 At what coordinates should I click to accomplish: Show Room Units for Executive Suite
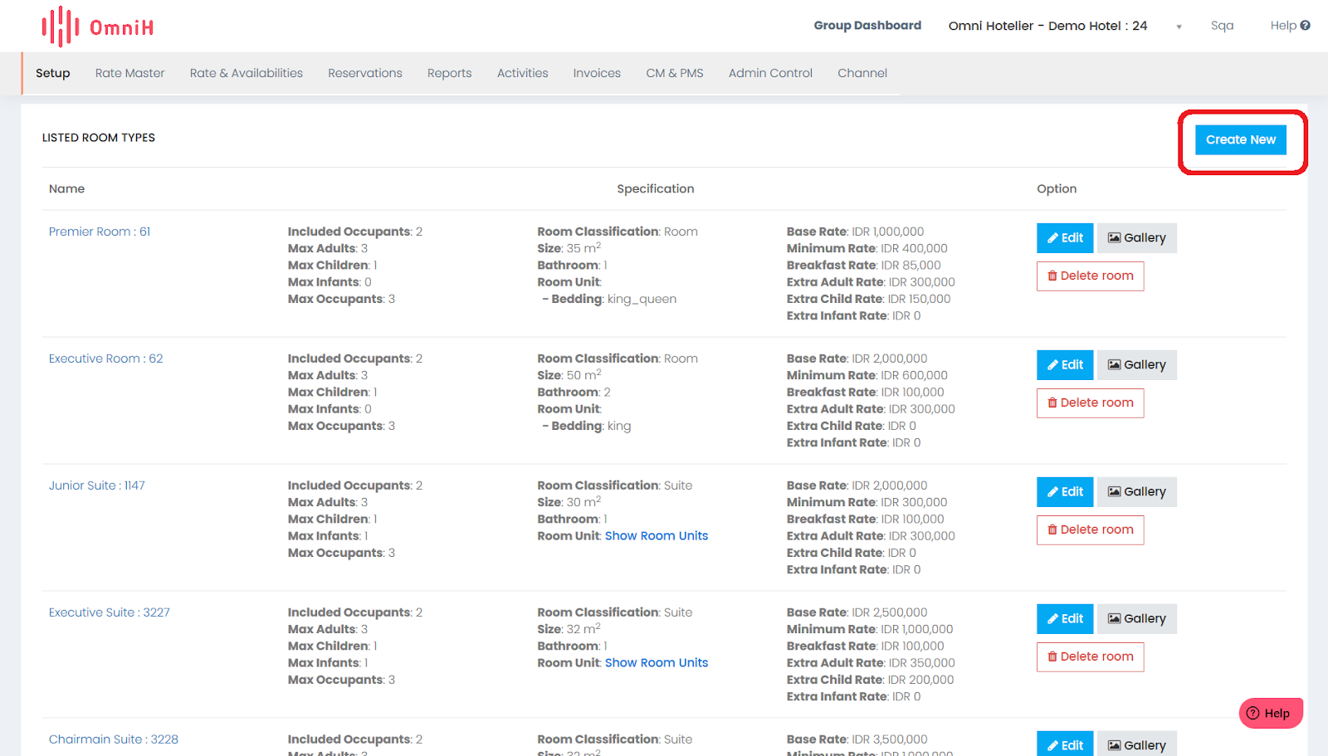657,663
